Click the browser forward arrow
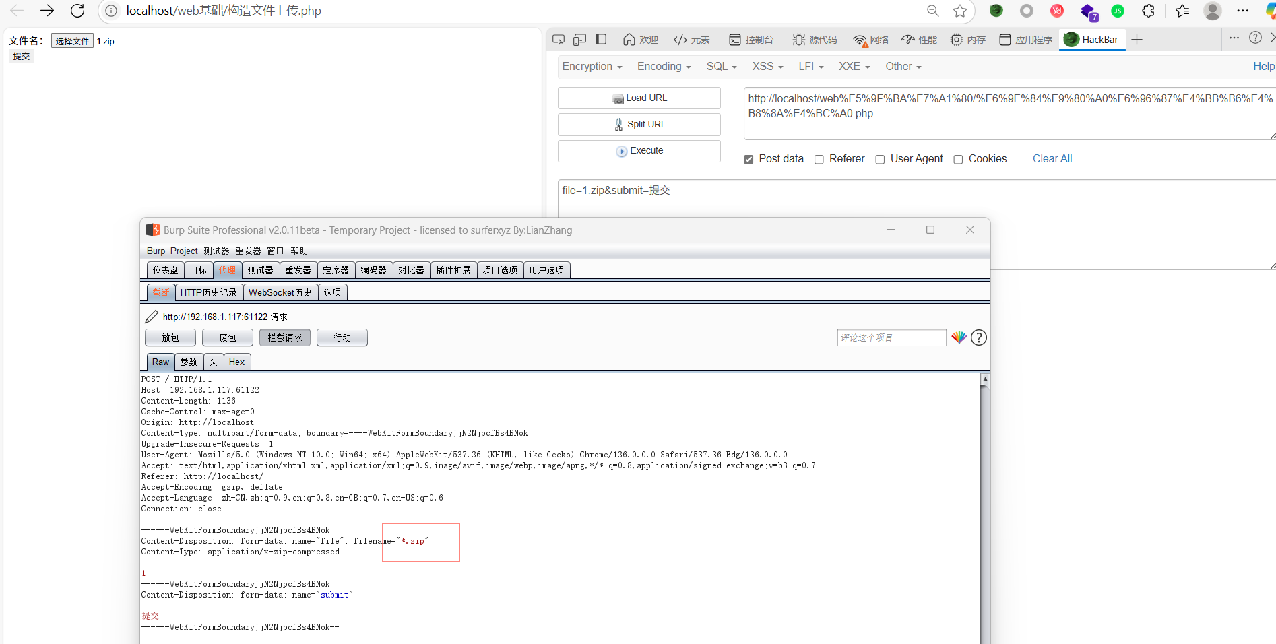1276x644 pixels. click(46, 11)
